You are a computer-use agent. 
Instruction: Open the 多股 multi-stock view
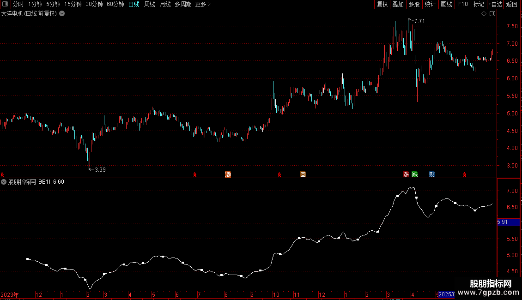tap(414, 4)
